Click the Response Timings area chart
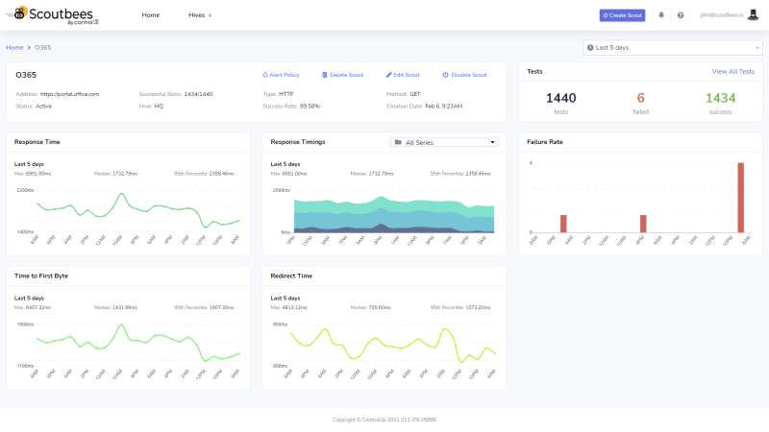The width and height of the screenshot is (769, 432). click(x=394, y=214)
